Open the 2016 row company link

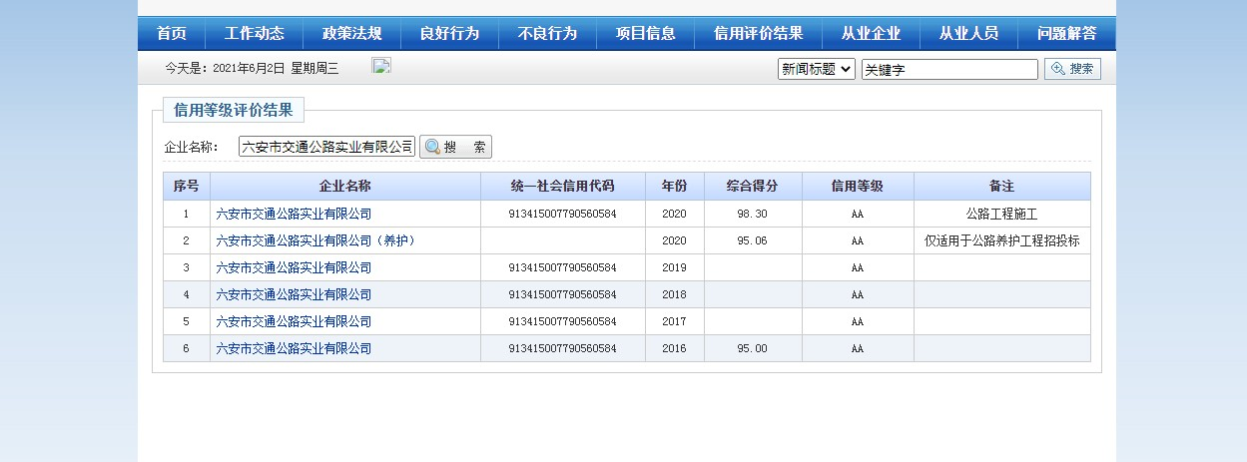(x=294, y=348)
